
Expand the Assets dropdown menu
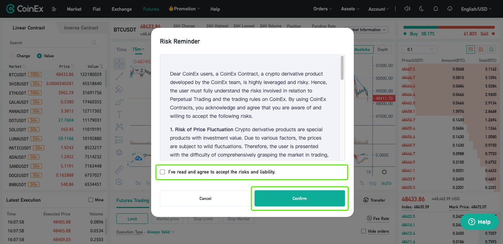click(350, 9)
